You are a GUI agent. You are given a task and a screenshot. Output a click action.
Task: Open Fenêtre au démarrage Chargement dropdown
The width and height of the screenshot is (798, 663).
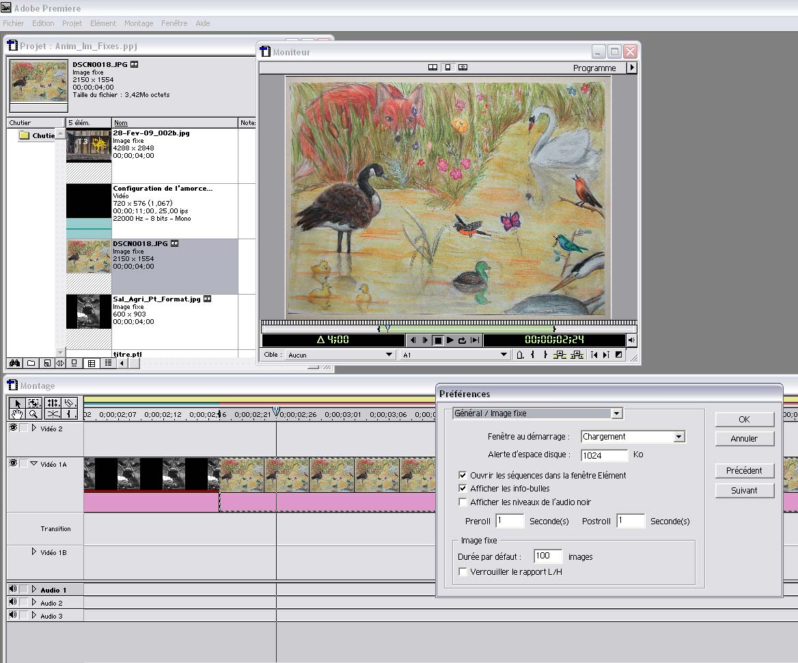[x=633, y=437]
